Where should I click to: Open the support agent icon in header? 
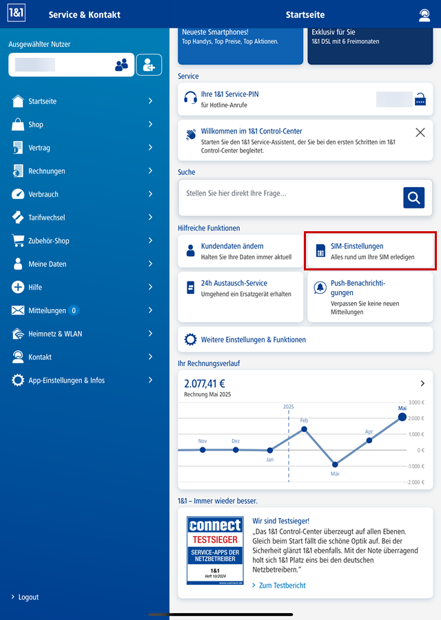[x=424, y=15]
